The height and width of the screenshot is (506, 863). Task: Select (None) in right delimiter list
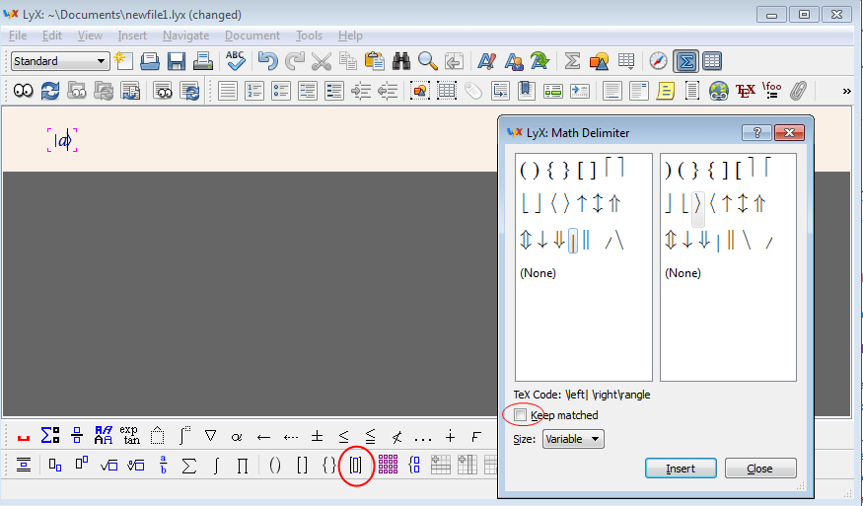683,273
